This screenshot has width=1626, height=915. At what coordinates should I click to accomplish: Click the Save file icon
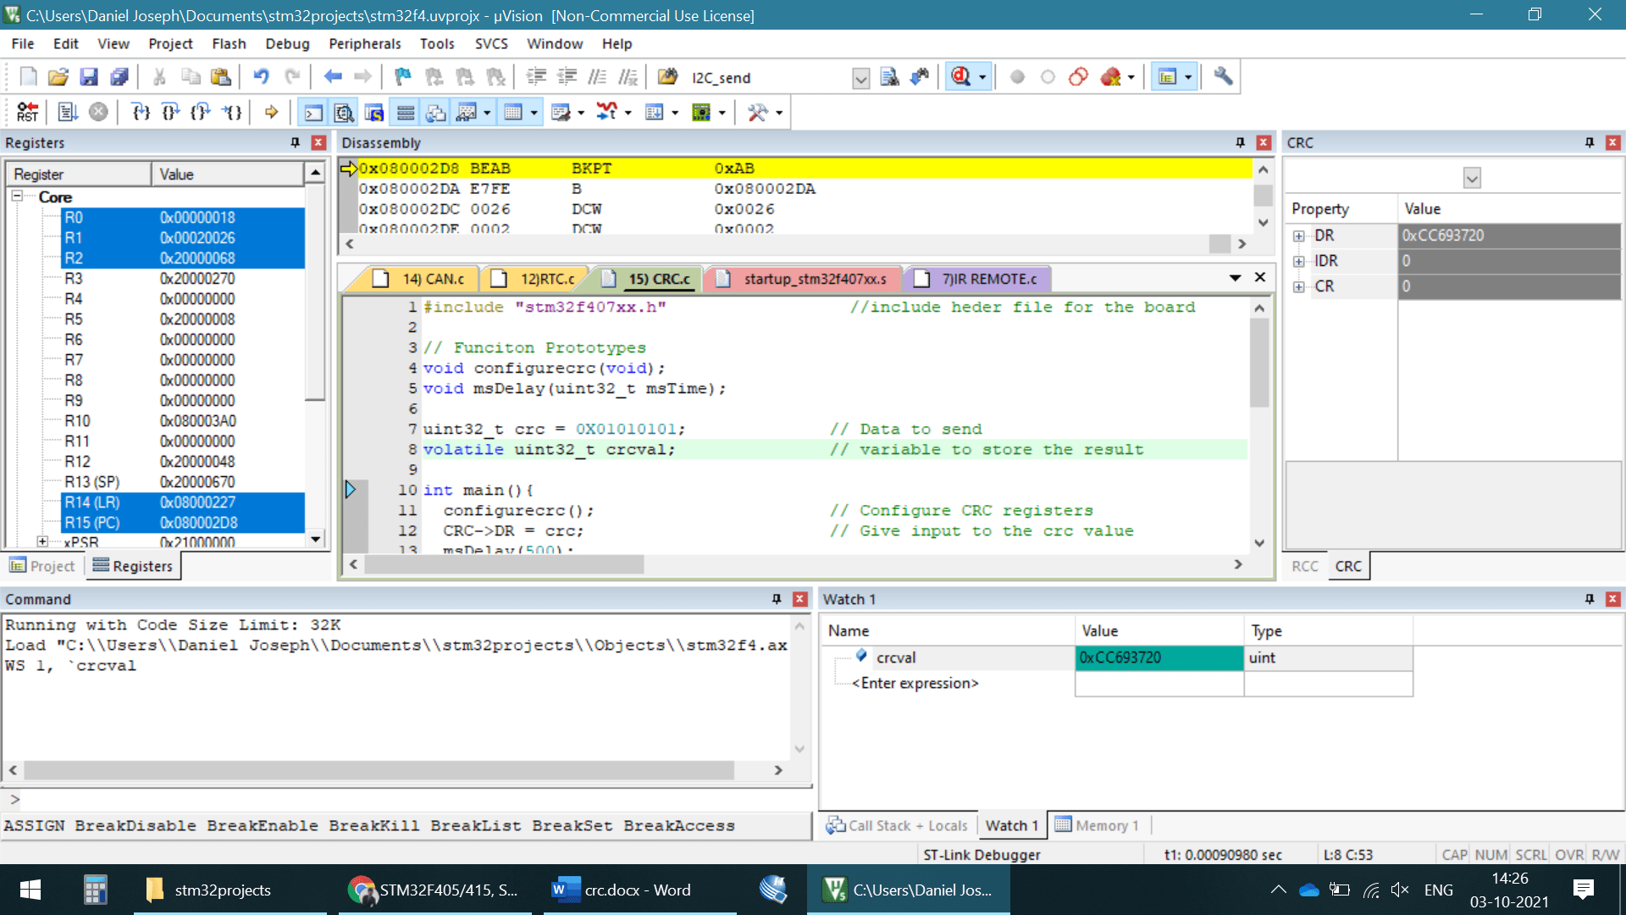point(88,77)
